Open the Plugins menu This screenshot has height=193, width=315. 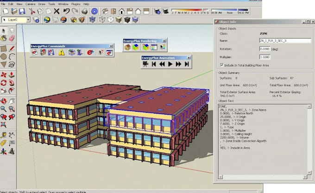(76, 4)
